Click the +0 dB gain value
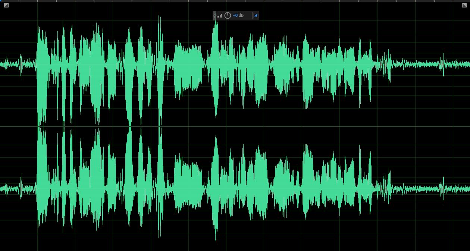470x251 pixels. click(x=238, y=15)
